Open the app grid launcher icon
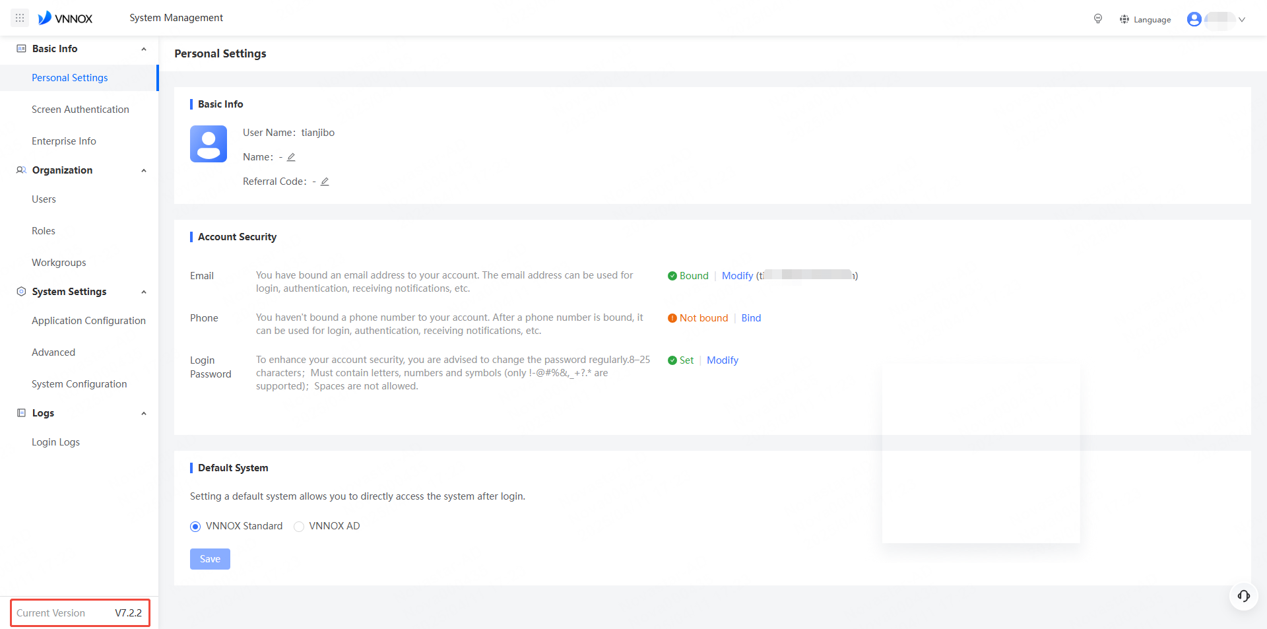 [x=20, y=18]
